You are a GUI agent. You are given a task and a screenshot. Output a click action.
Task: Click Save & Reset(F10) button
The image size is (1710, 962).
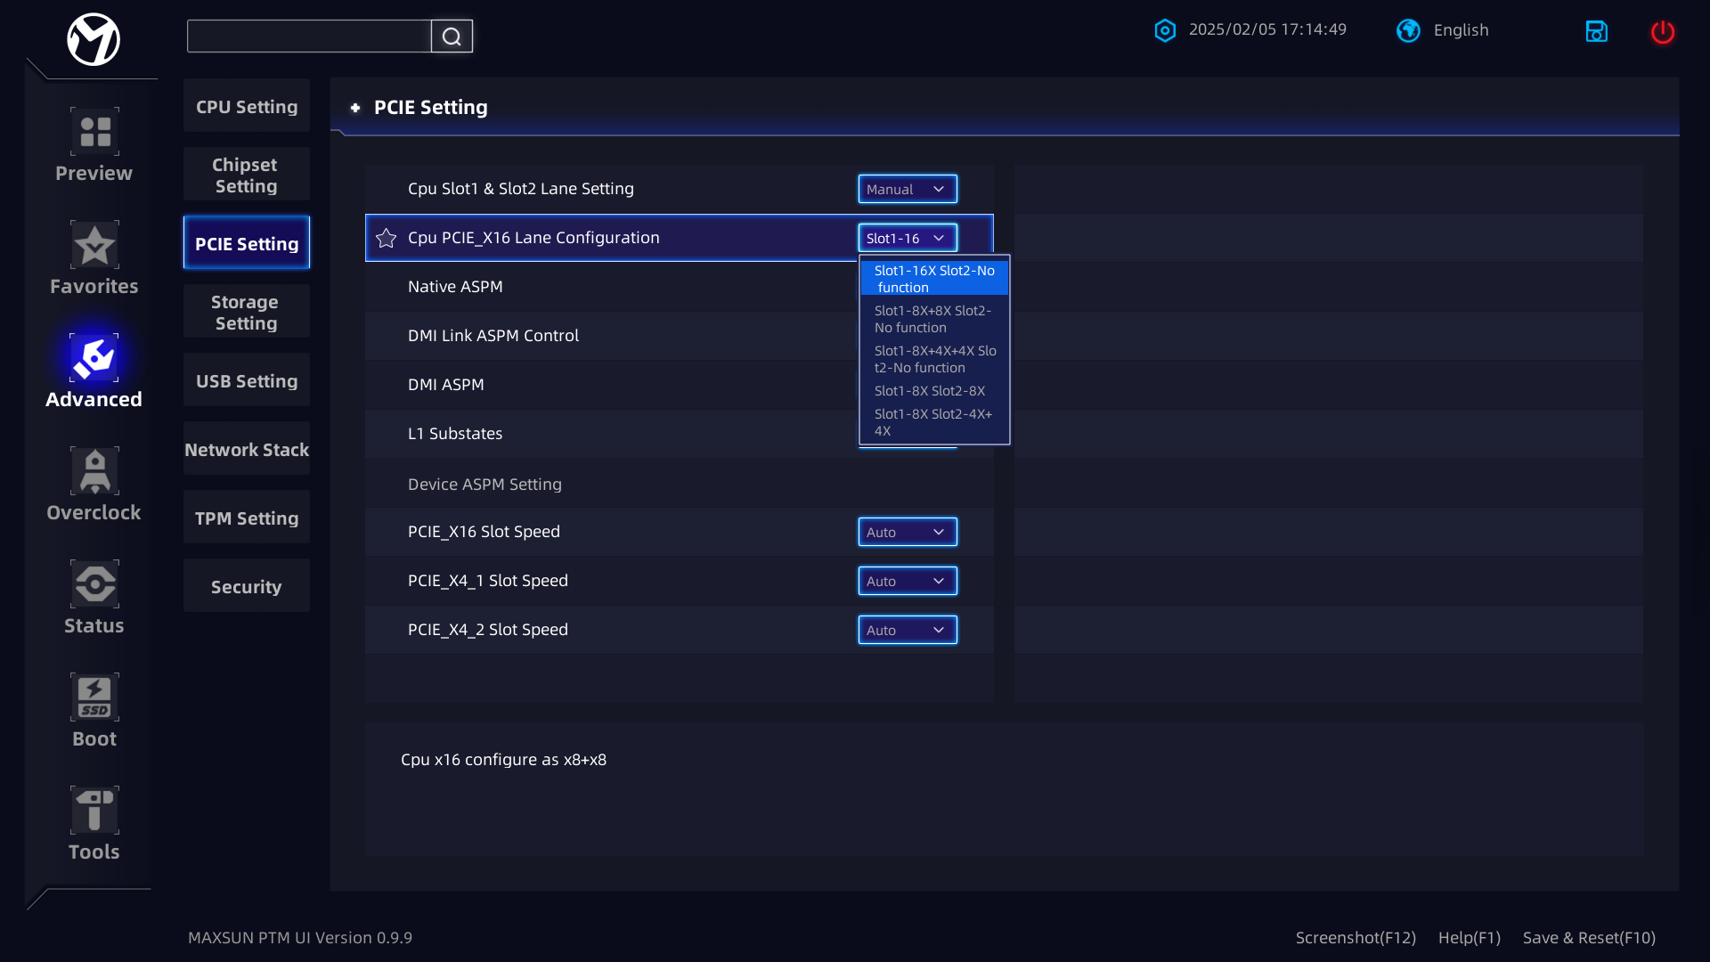coord(1588,937)
